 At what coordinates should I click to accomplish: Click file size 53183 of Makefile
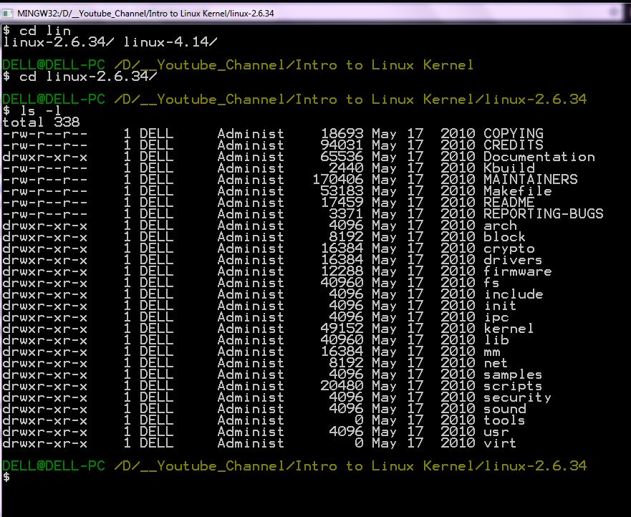pos(342,190)
